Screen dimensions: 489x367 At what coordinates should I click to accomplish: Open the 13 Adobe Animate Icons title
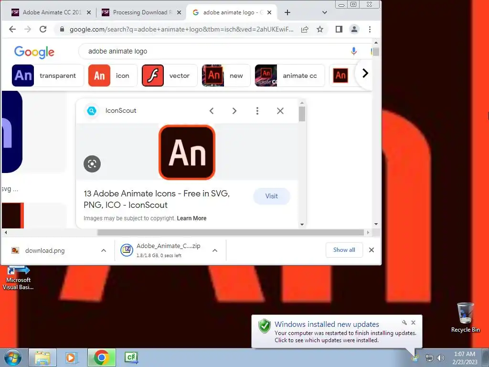coord(157,199)
